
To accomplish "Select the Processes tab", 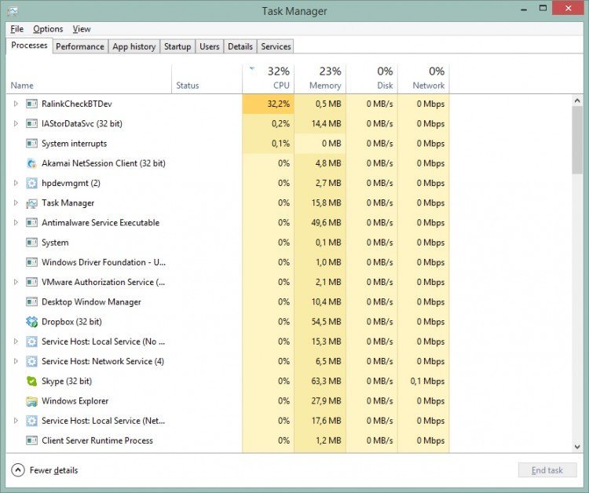I will 29,46.
